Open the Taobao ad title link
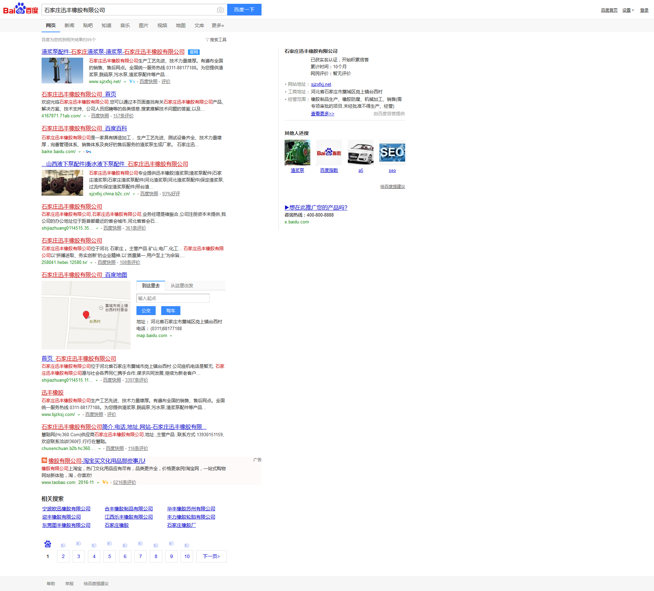654x591 pixels. click(x=97, y=461)
